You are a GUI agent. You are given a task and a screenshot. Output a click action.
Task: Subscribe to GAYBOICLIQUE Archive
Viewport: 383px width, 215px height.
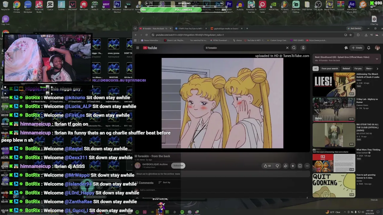(x=178, y=165)
